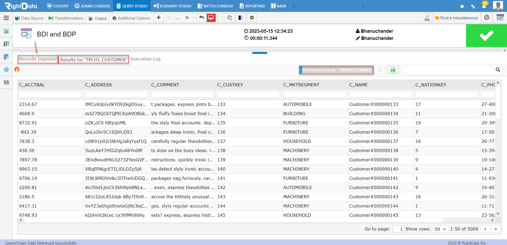Open the settings gear icon in the toolbar

pyautogui.click(x=252, y=18)
